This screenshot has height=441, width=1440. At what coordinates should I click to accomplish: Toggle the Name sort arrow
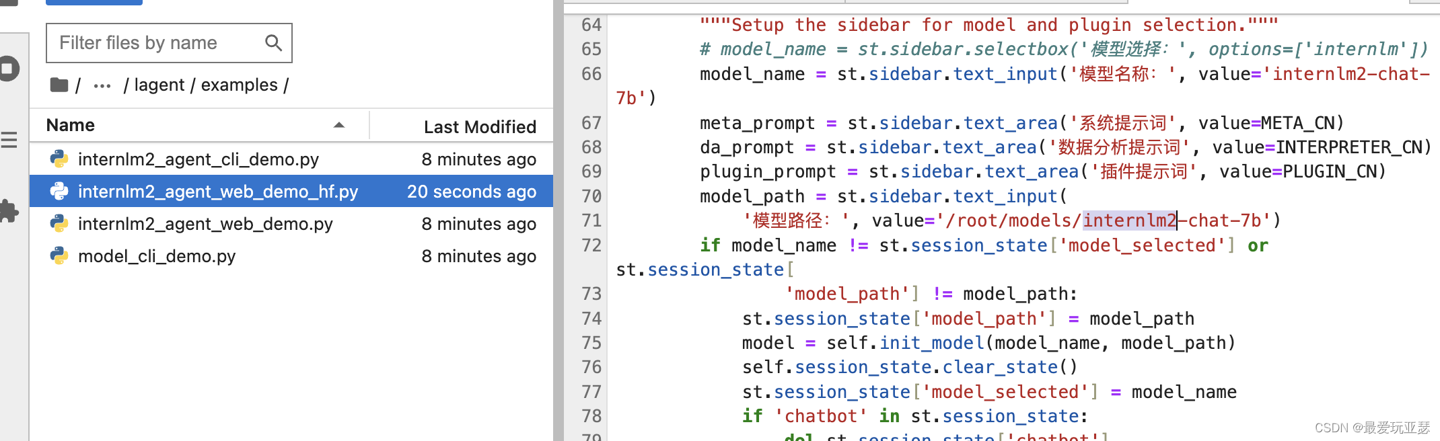tap(339, 125)
